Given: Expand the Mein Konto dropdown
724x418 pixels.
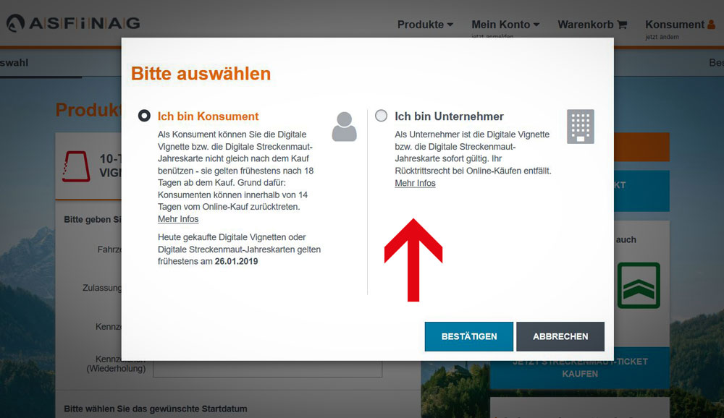Looking at the screenshot, I should coord(505,25).
